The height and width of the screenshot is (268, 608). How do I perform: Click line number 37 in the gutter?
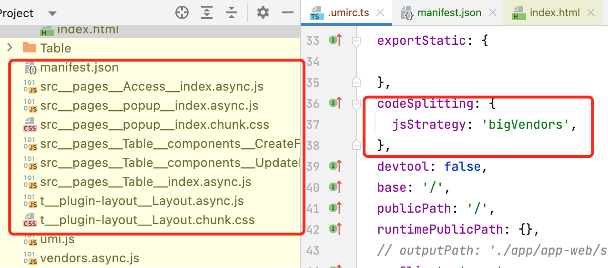click(312, 125)
